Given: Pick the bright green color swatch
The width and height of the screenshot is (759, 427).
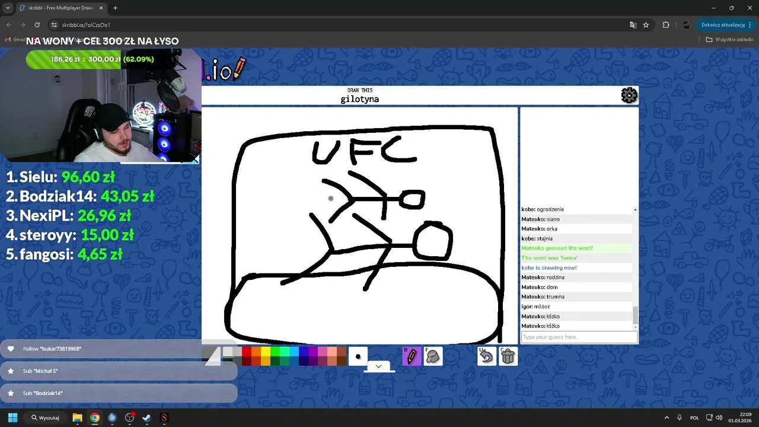Looking at the screenshot, I should (x=275, y=352).
